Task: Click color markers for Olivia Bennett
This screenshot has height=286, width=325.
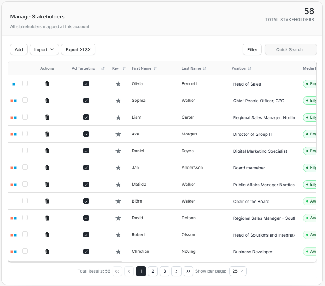Action: click(14, 84)
